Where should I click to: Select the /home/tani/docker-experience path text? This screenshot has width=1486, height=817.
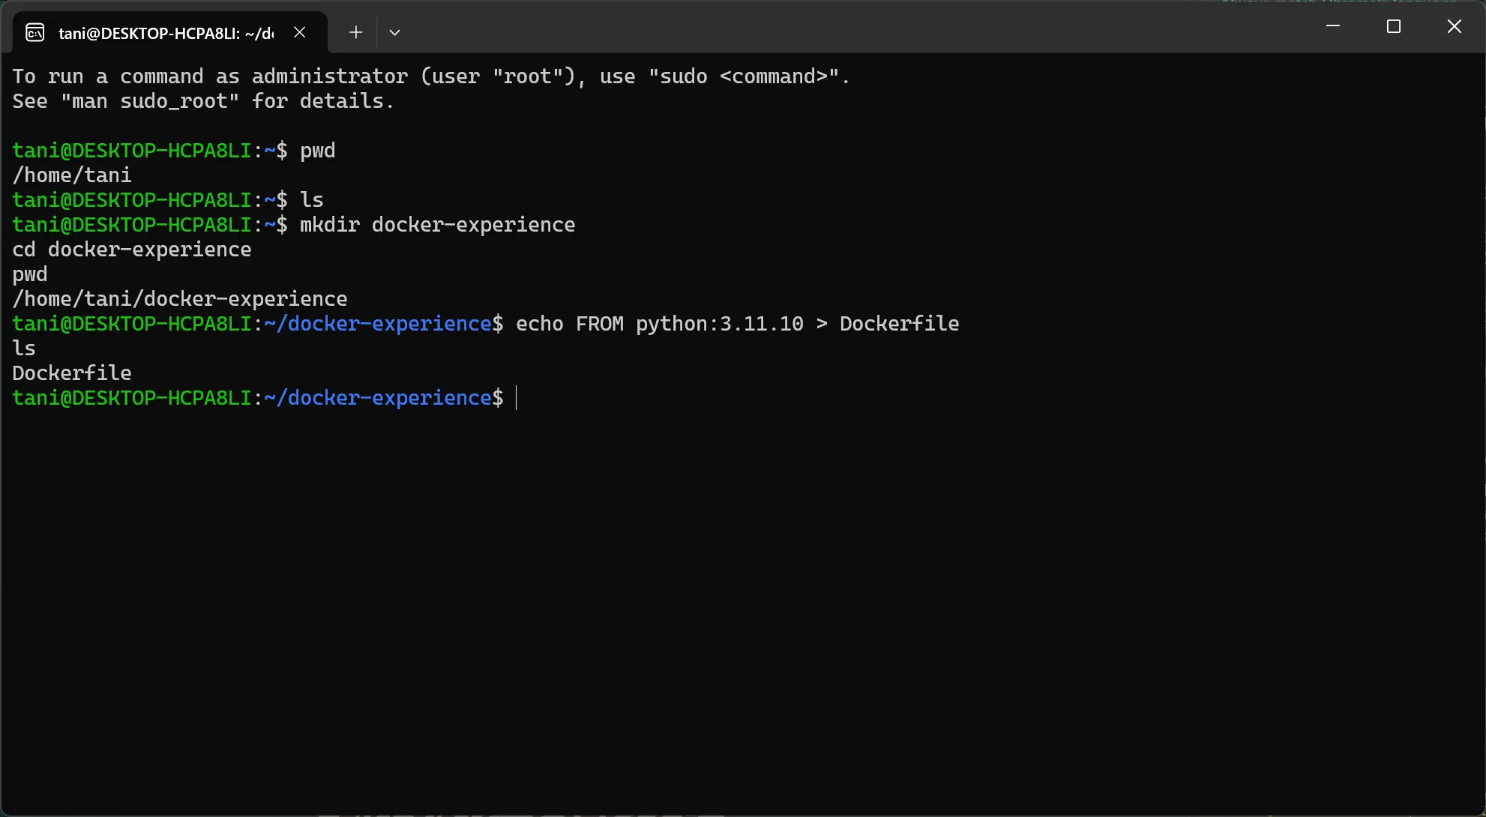pyautogui.click(x=180, y=298)
